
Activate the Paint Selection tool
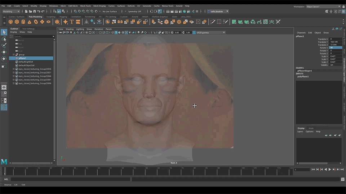tap(4, 45)
